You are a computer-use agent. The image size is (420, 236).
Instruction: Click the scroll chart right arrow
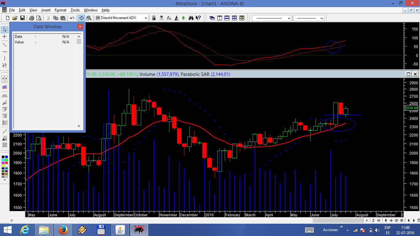(x=414, y=220)
